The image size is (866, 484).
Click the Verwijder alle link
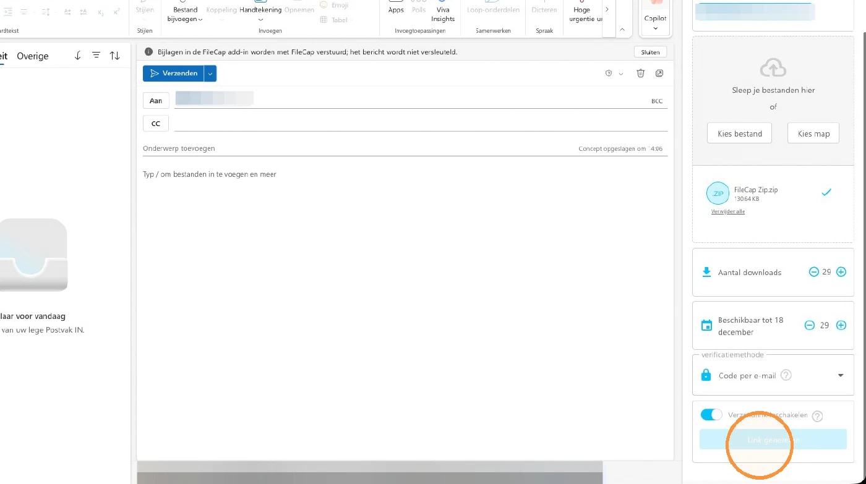pos(728,211)
